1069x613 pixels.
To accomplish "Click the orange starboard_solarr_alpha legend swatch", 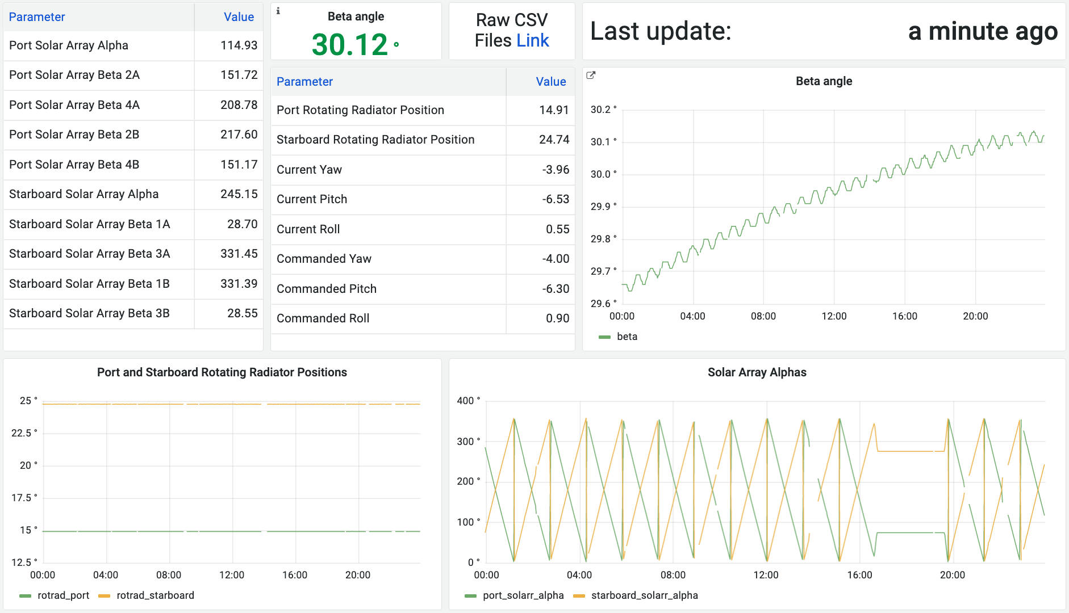I will [x=579, y=596].
